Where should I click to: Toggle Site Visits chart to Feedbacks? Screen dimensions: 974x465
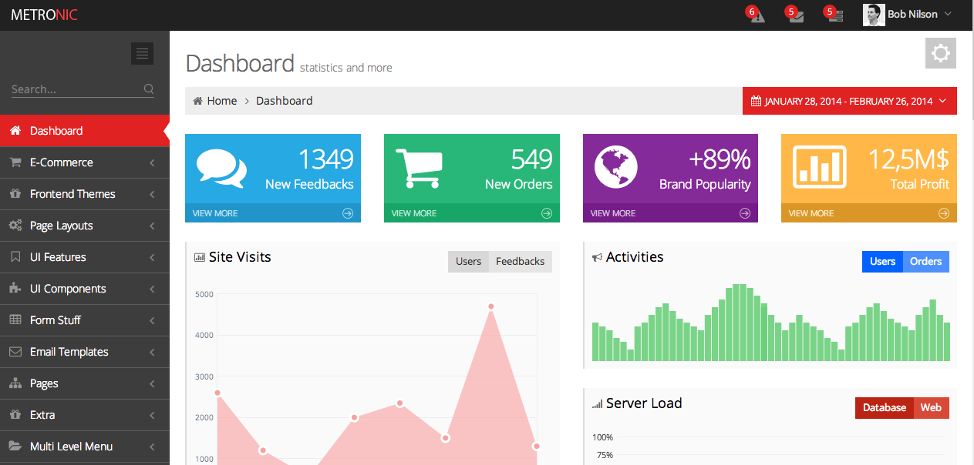click(520, 262)
